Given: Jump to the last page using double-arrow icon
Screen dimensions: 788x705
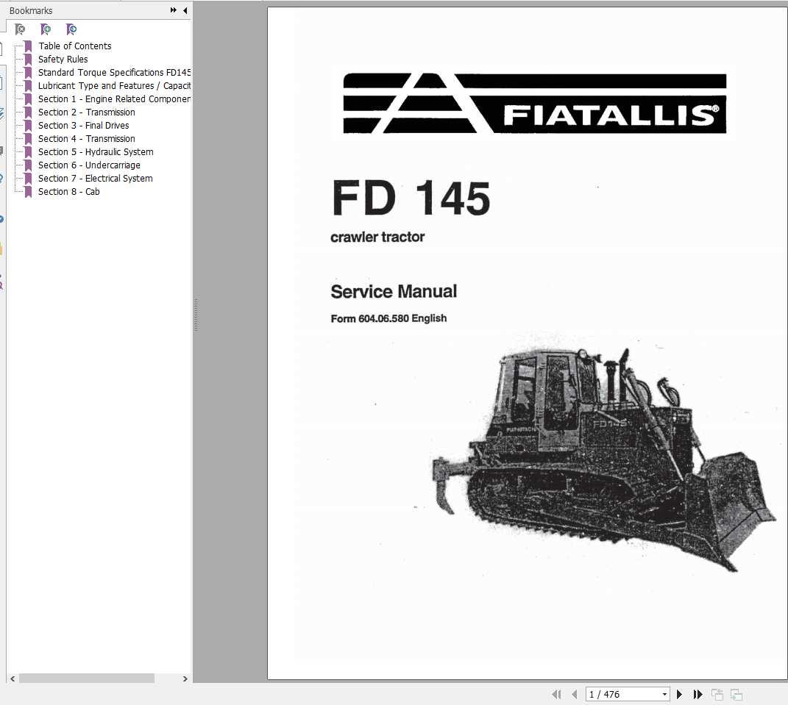Looking at the screenshot, I should coord(697,694).
